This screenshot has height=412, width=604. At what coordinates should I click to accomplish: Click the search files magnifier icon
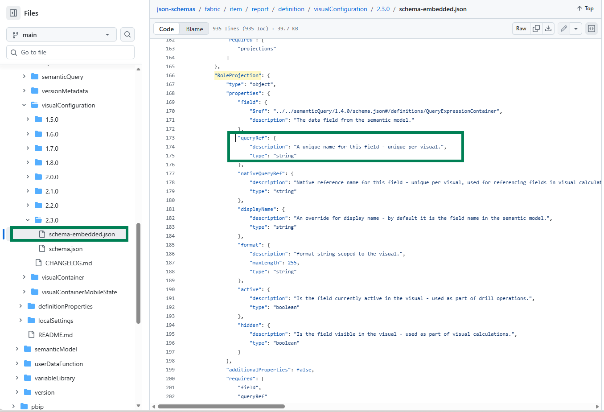coord(127,34)
